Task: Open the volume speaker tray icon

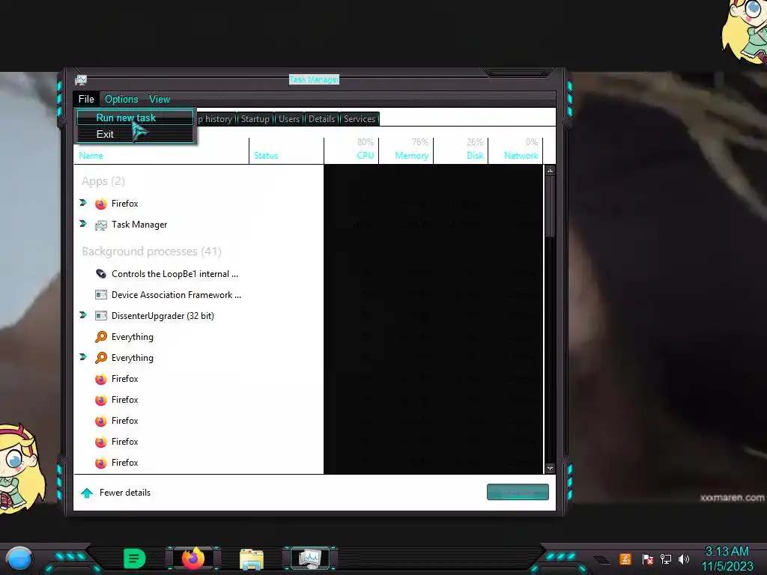Action: [x=684, y=559]
